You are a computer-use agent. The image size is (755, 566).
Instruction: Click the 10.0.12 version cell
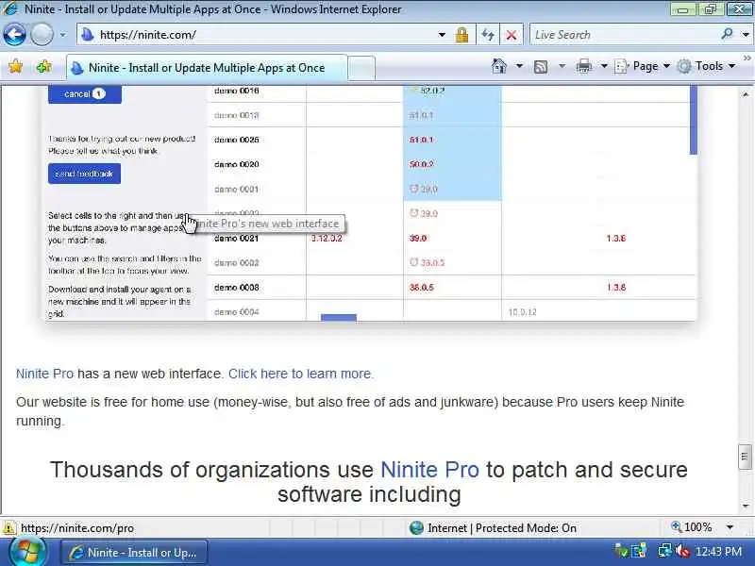523,312
